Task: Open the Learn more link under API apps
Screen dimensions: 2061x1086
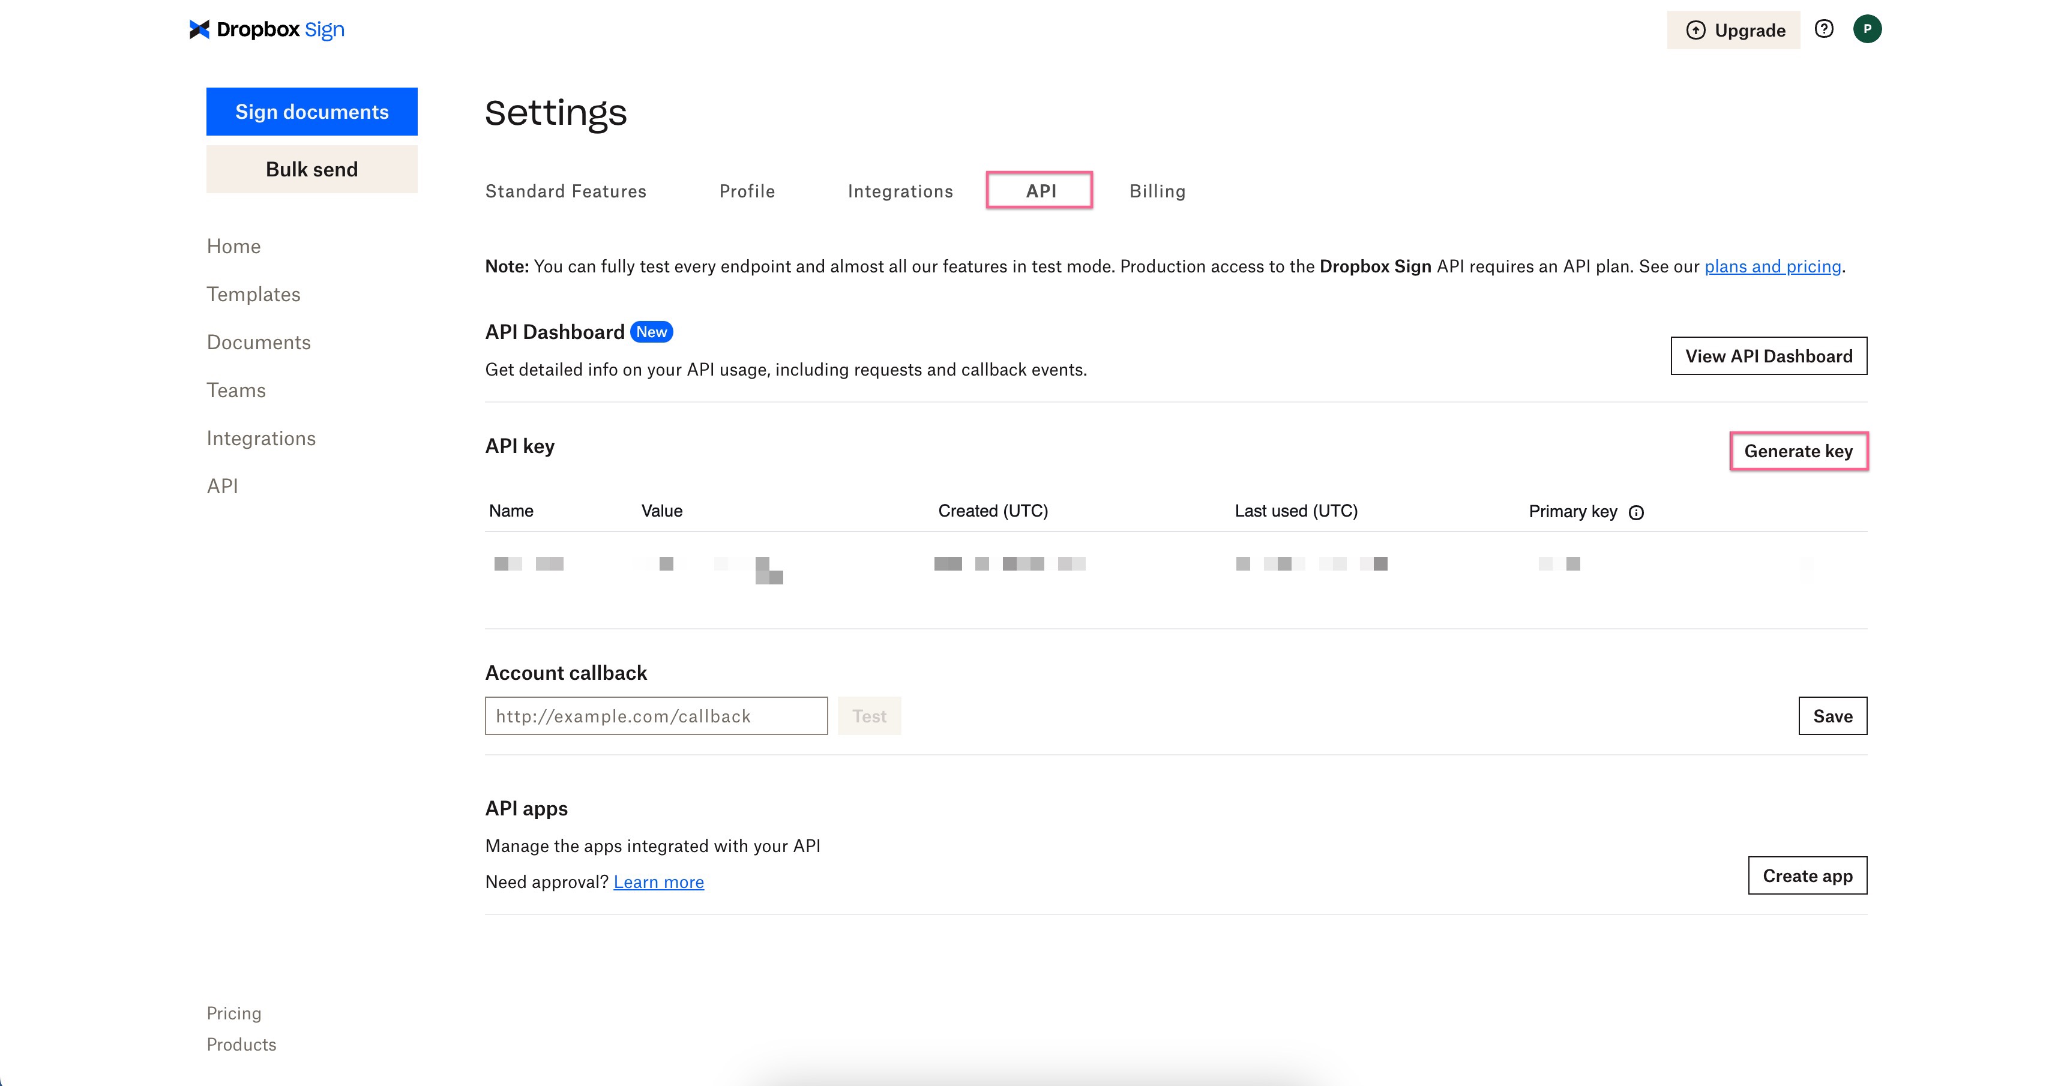Action: click(658, 881)
